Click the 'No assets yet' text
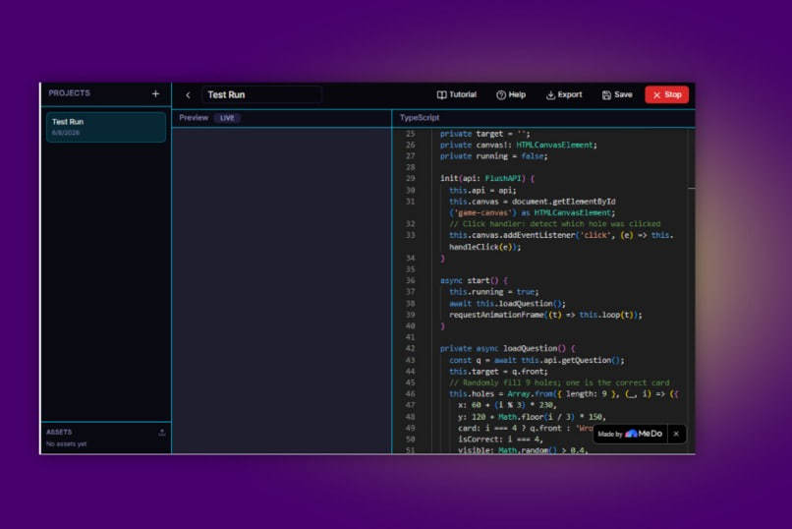Viewport: 792px width, 529px height. click(x=66, y=444)
